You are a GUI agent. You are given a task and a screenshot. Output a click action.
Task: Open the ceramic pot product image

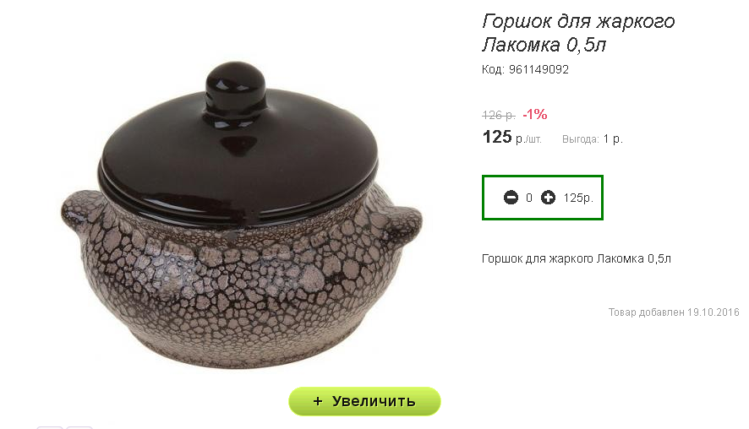tap(241, 214)
